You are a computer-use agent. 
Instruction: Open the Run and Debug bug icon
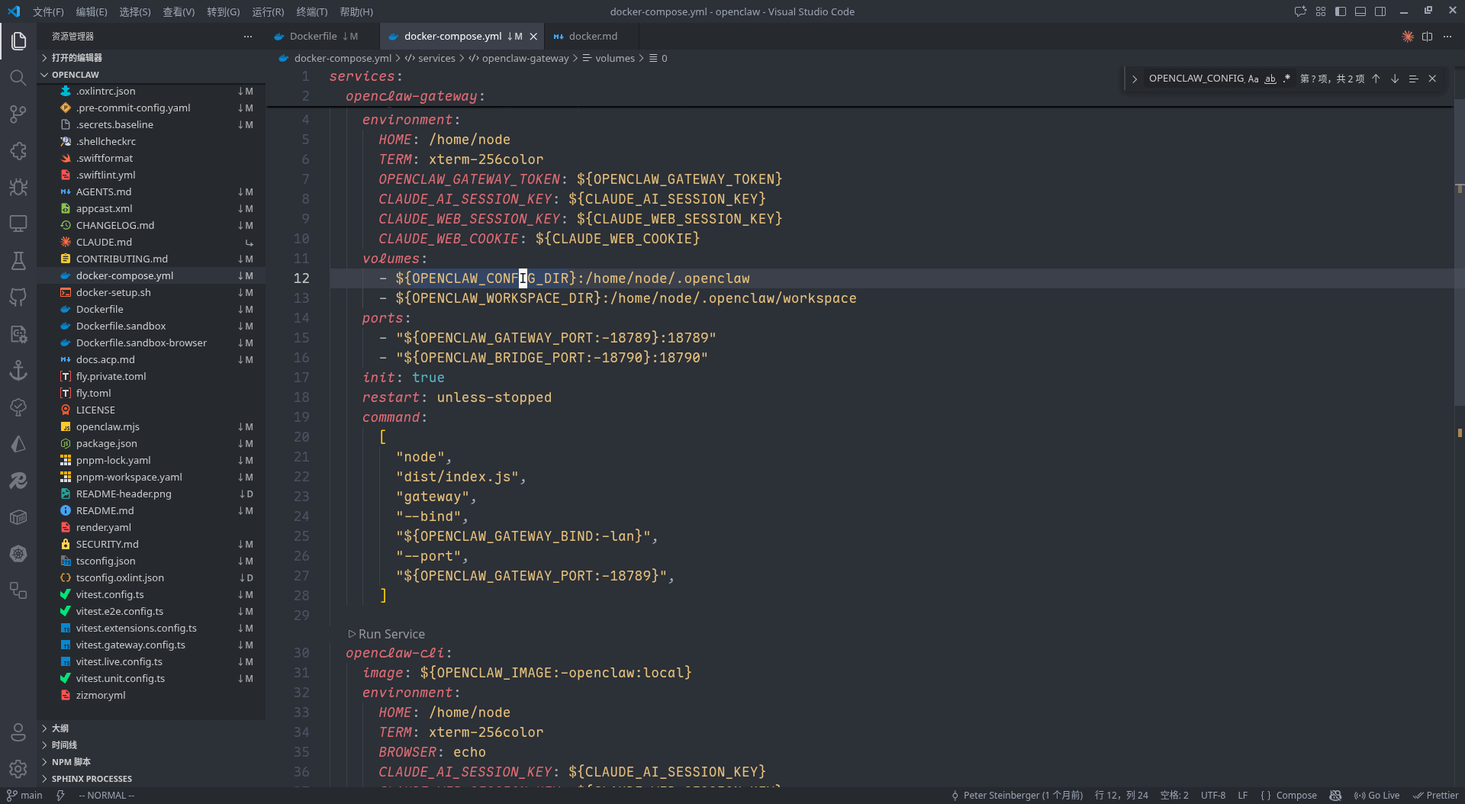tap(18, 187)
